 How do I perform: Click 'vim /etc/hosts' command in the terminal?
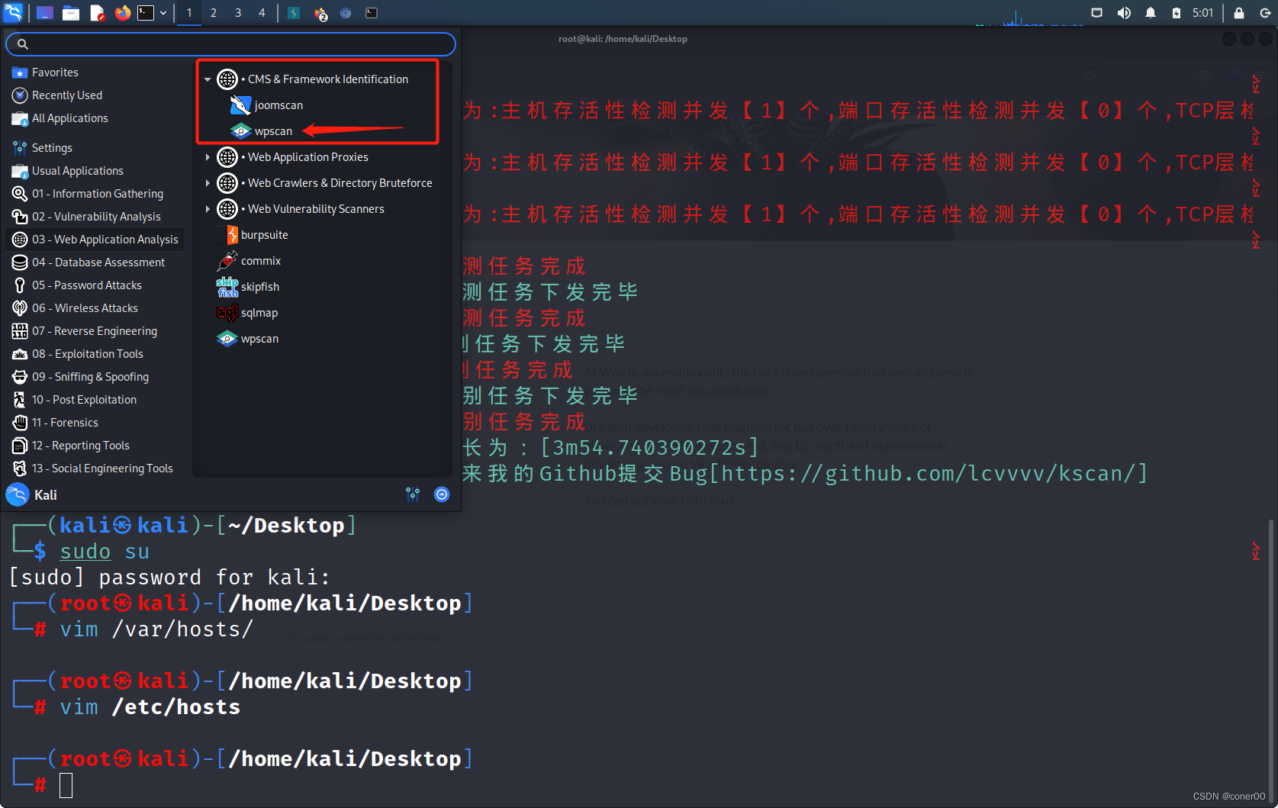click(x=150, y=707)
